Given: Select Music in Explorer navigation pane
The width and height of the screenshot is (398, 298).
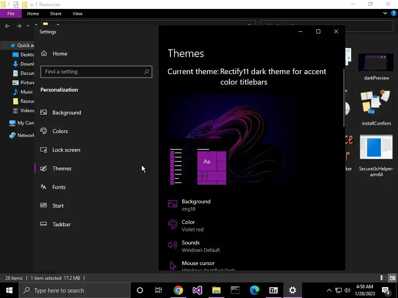Looking at the screenshot, I should pyautogui.click(x=23, y=92).
